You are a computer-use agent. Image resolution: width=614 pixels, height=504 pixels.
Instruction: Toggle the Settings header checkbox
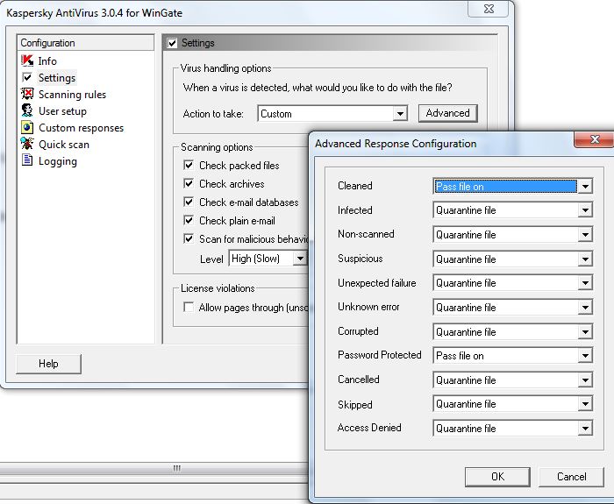[x=172, y=43]
